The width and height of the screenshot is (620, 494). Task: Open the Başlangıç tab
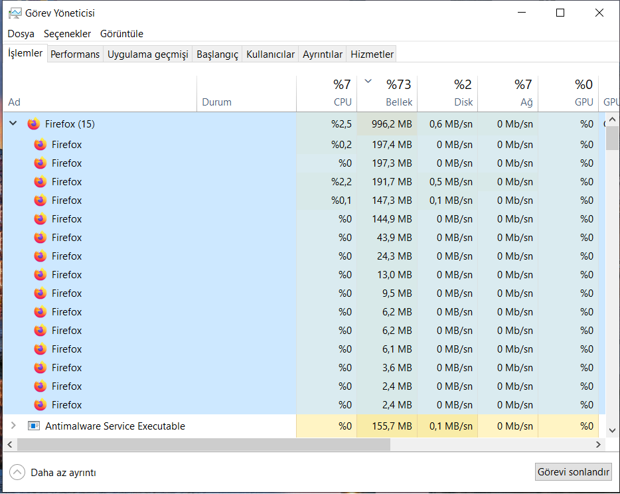(217, 54)
